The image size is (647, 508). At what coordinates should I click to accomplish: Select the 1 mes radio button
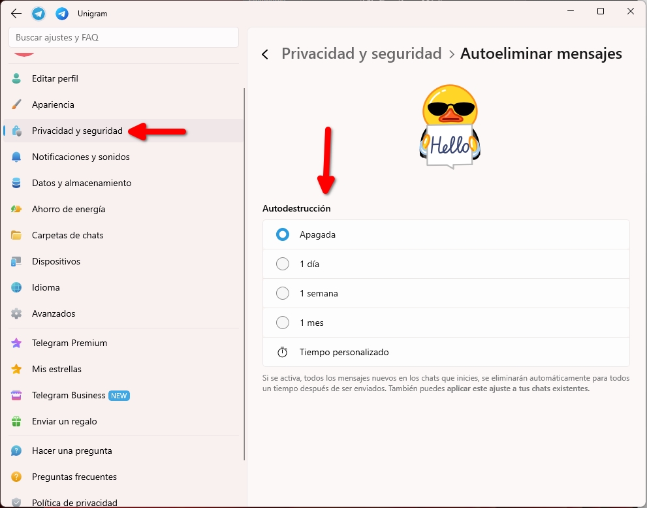(283, 323)
